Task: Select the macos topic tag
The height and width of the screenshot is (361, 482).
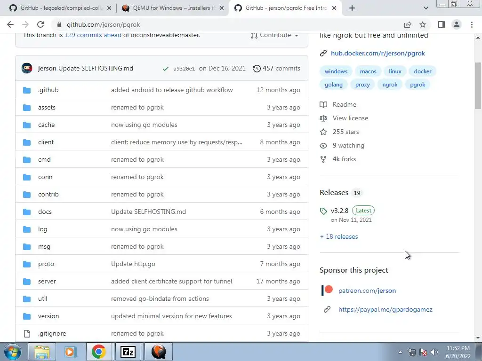Action: pos(368,71)
